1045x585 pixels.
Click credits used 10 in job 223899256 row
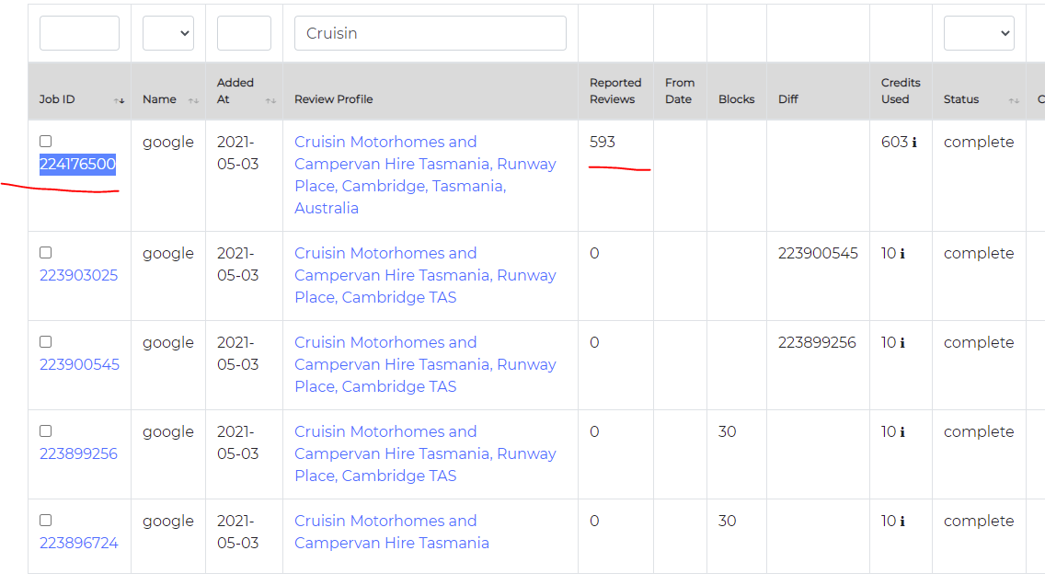(889, 431)
